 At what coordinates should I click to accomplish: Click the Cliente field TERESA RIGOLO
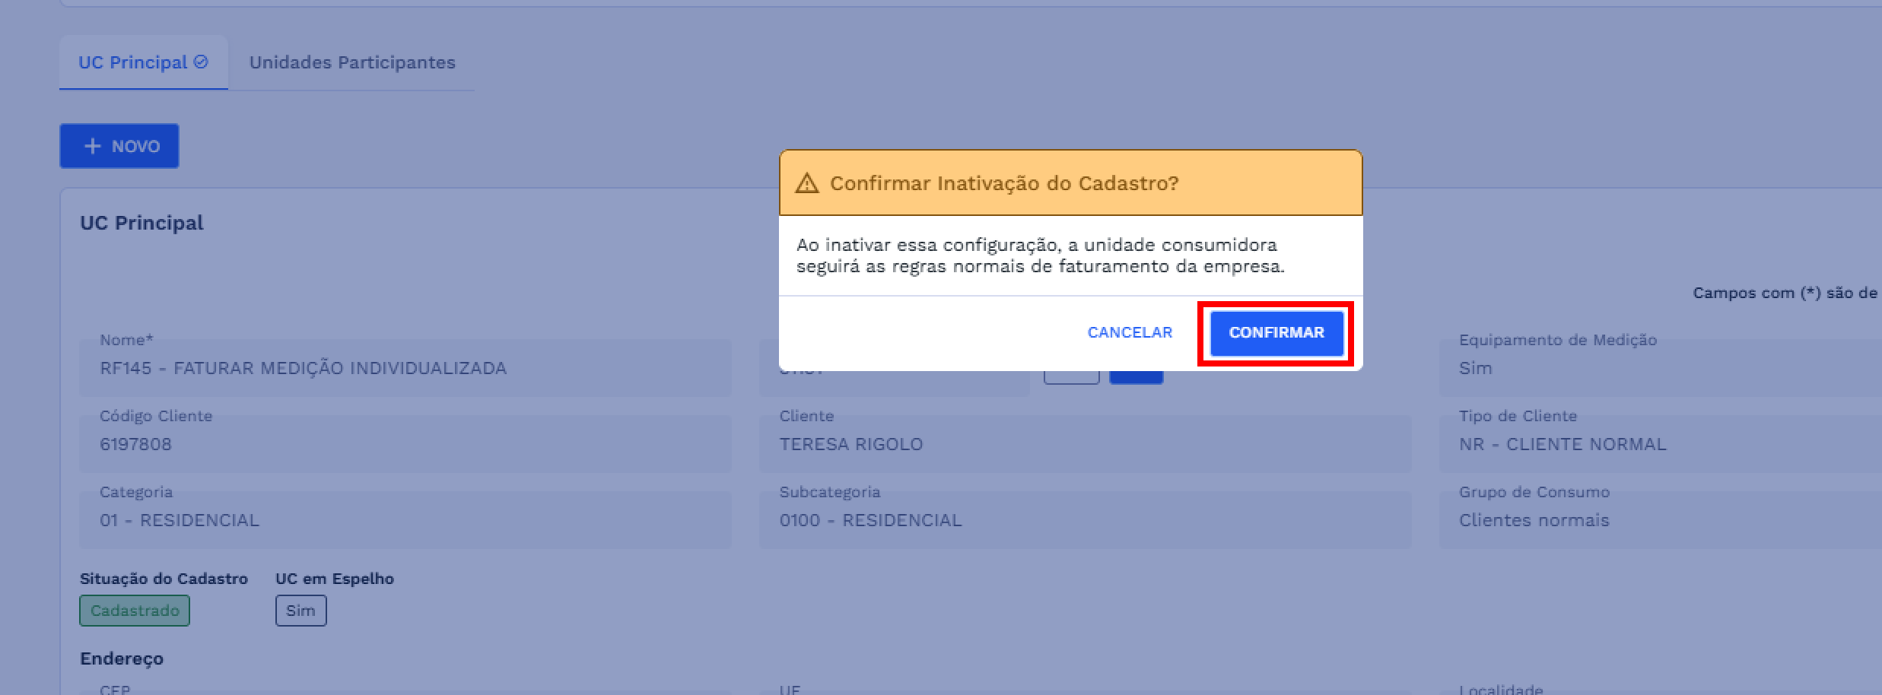(x=1085, y=444)
